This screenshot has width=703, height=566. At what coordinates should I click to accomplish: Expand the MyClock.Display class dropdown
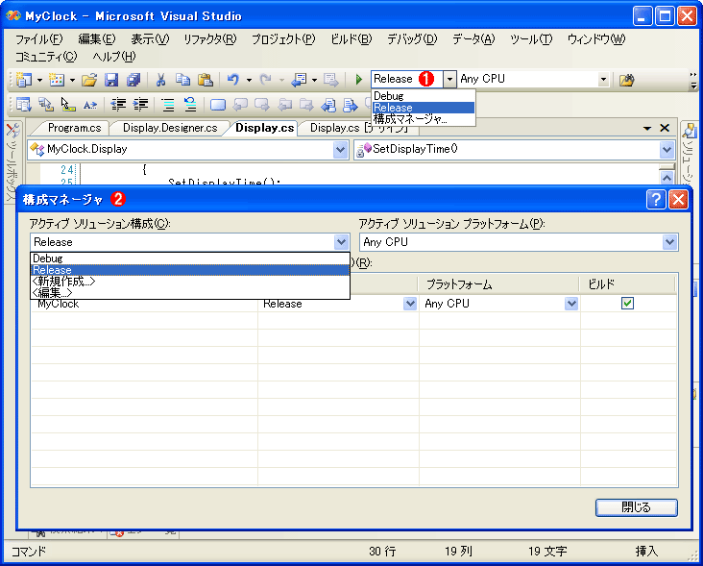pyautogui.click(x=340, y=149)
